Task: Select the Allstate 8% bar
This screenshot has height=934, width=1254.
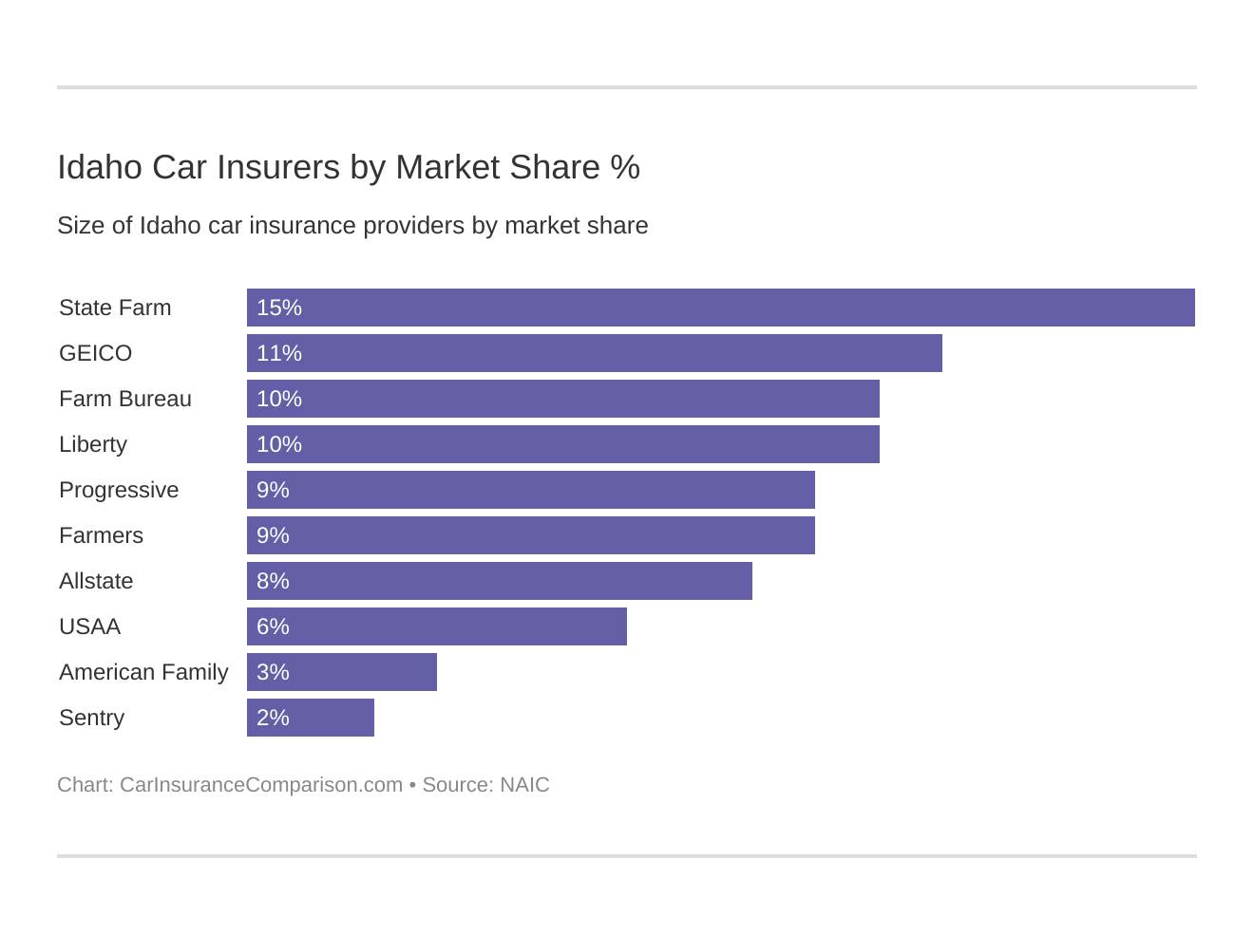Action: pos(499,581)
